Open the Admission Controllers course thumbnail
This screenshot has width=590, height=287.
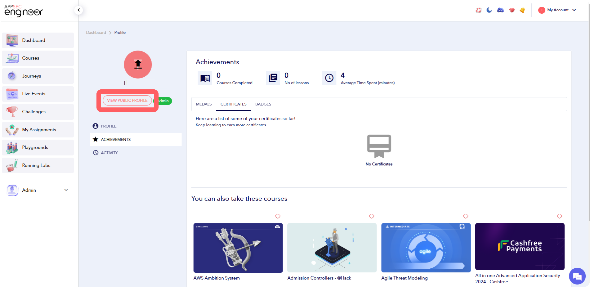pyautogui.click(x=332, y=248)
